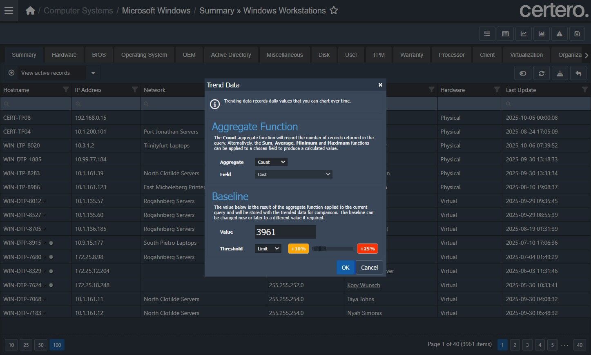
Task: Open the warning triangle alerts icon
Action: pos(560,34)
